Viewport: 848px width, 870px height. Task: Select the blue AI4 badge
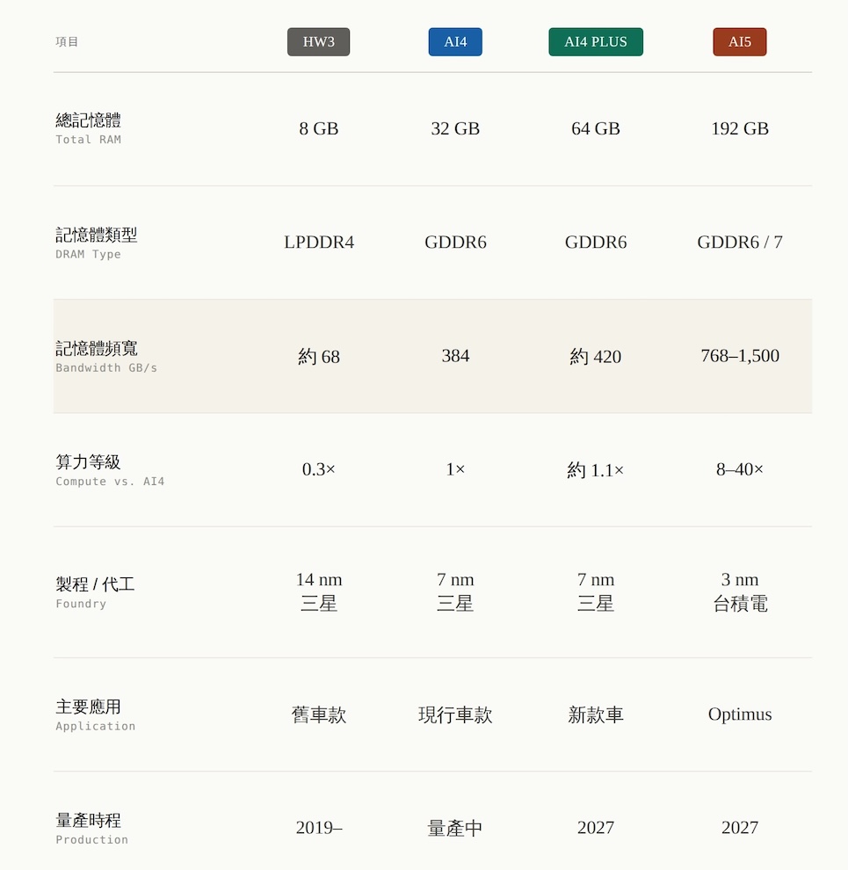[455, 42]
